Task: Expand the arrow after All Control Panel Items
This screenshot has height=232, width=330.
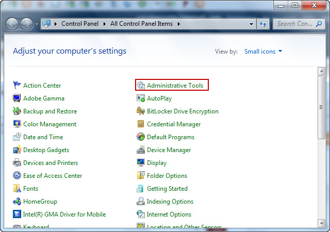Action: [x=179, y=24]
